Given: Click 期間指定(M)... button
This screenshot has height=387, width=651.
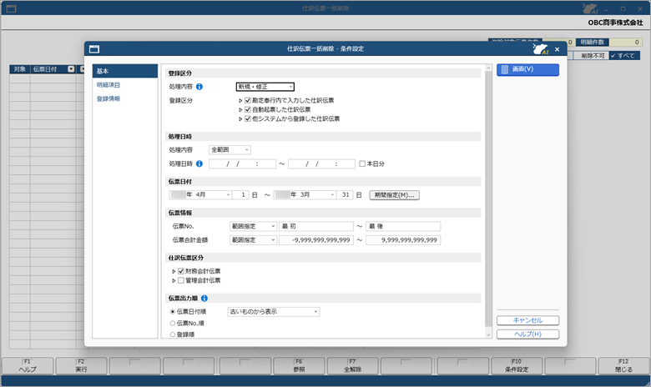Looking at the screenshot, I should tap(395, 195).
